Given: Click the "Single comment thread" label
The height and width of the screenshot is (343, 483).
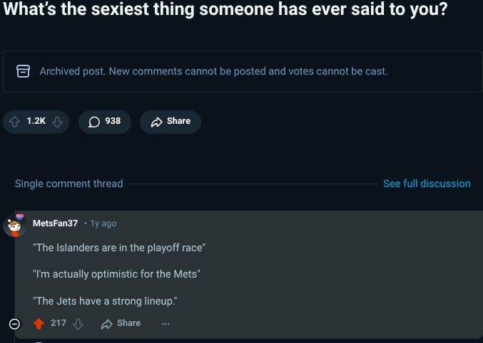Looking at the screenshot, I should [68, 184].
